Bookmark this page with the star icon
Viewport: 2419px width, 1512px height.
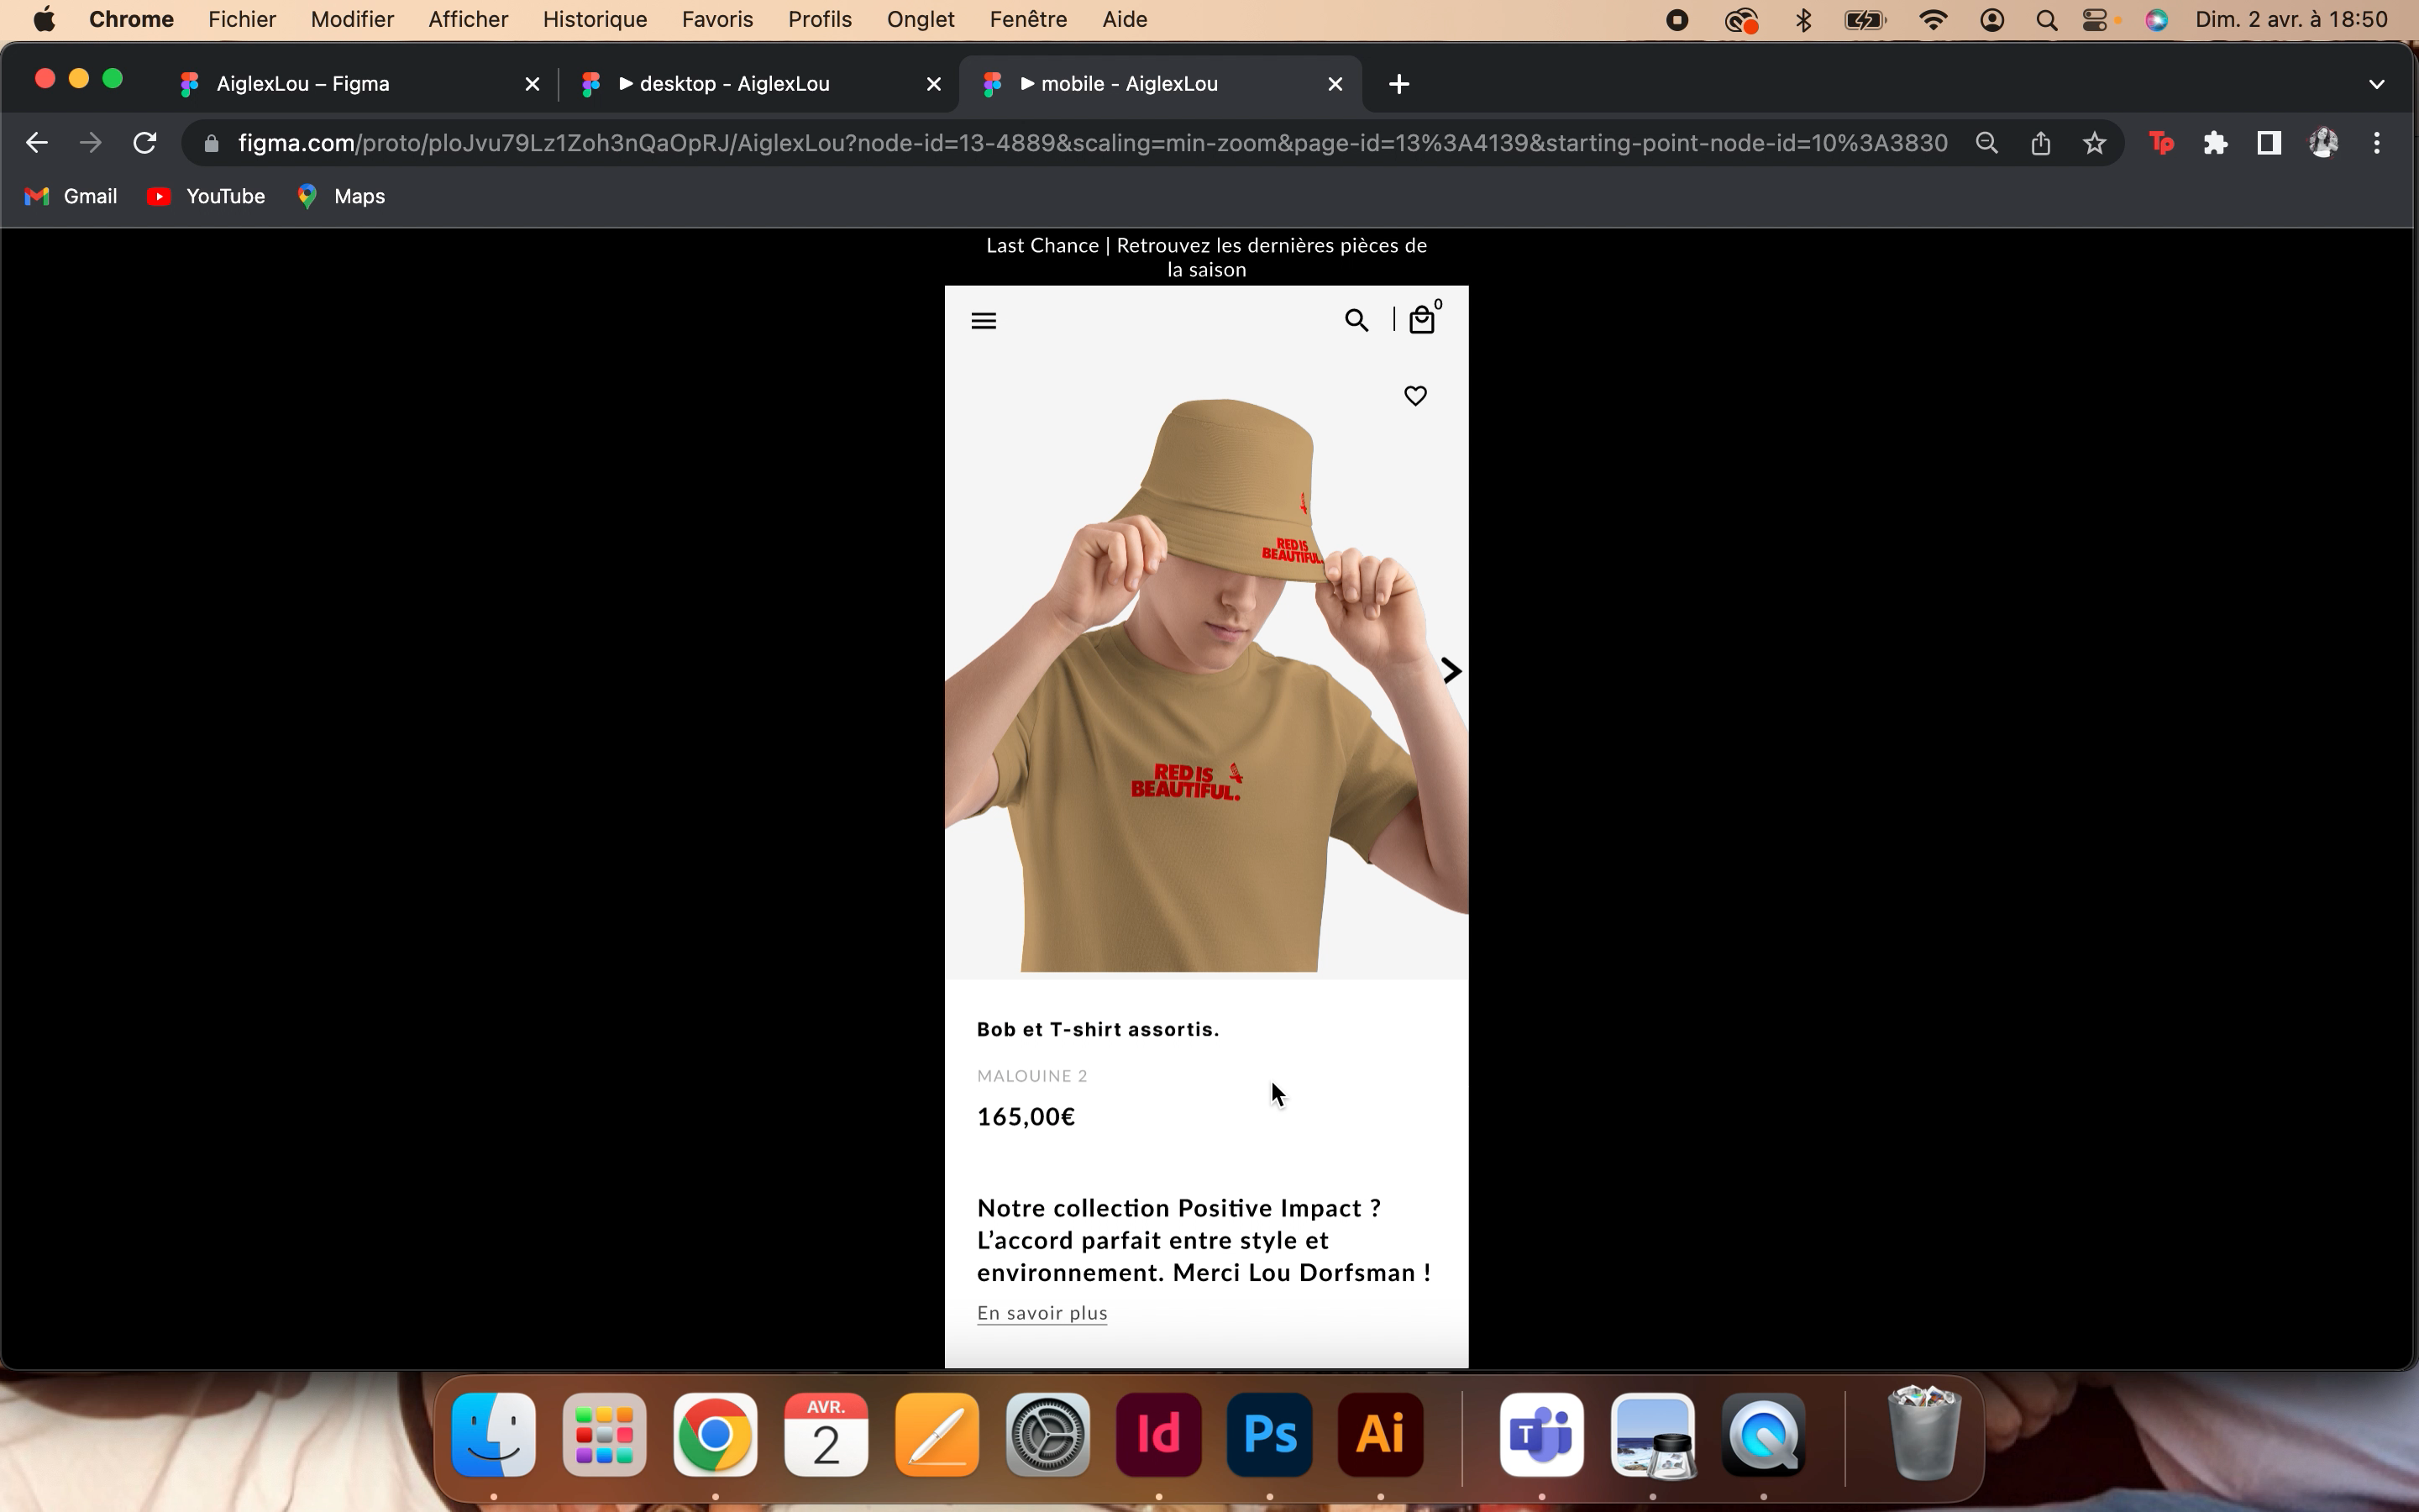tap(2094, 143)
